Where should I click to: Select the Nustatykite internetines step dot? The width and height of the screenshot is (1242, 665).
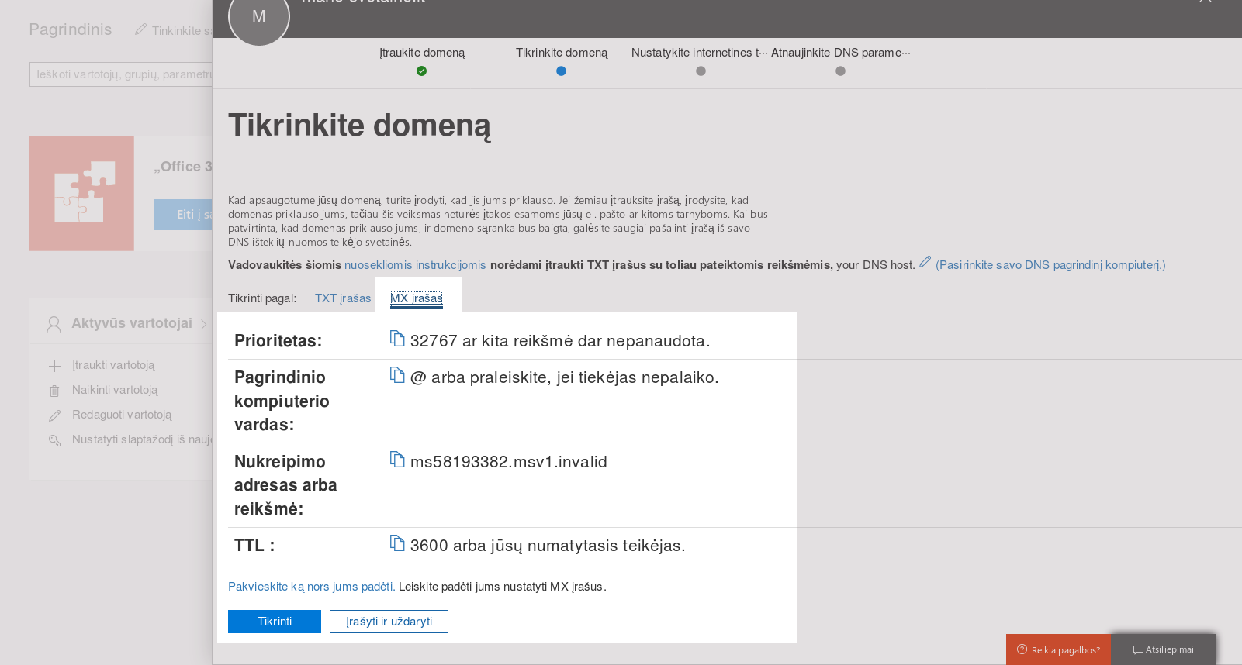point(701,71)
